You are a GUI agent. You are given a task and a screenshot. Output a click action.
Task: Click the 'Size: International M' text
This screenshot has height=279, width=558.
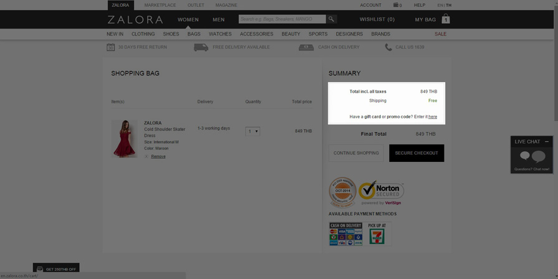click(161, 142)
